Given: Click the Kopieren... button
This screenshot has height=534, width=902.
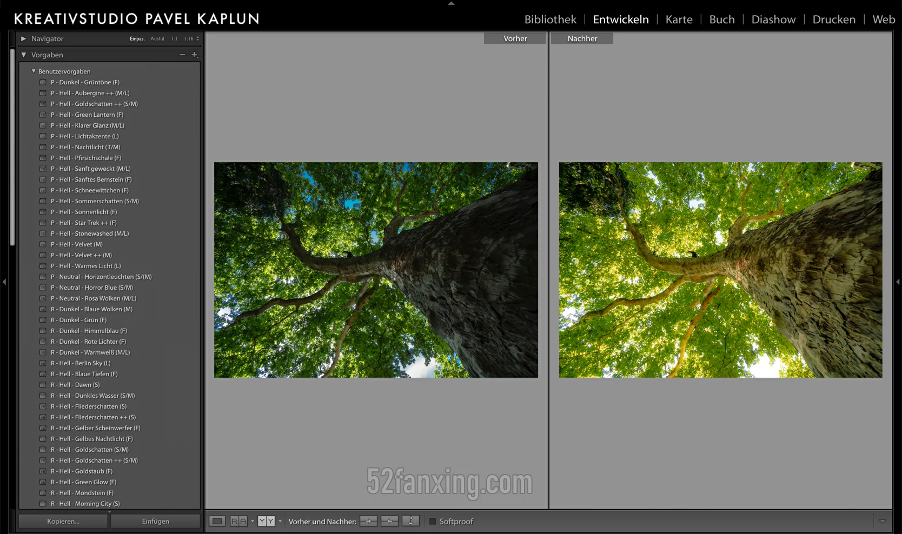Looking at the screenshot, I should tap(63, 522).
